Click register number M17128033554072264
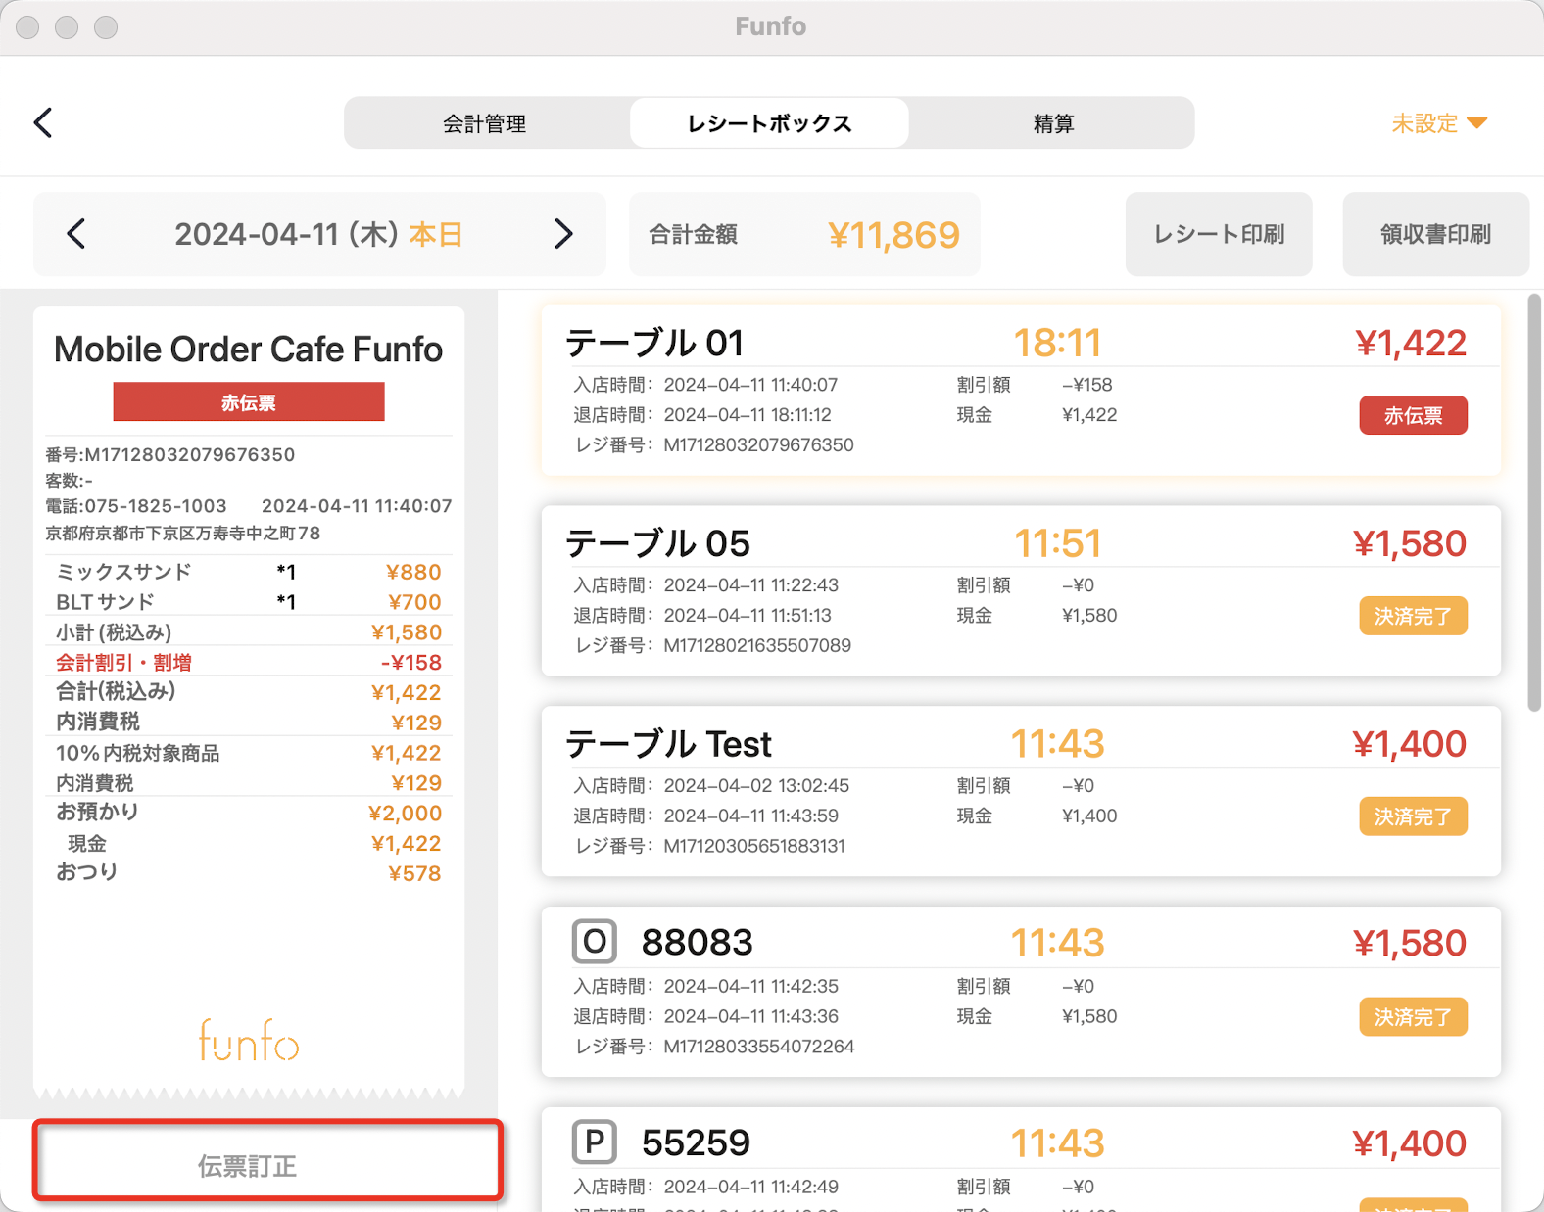1544x1212 pixels. click(x=759, y=1047)
